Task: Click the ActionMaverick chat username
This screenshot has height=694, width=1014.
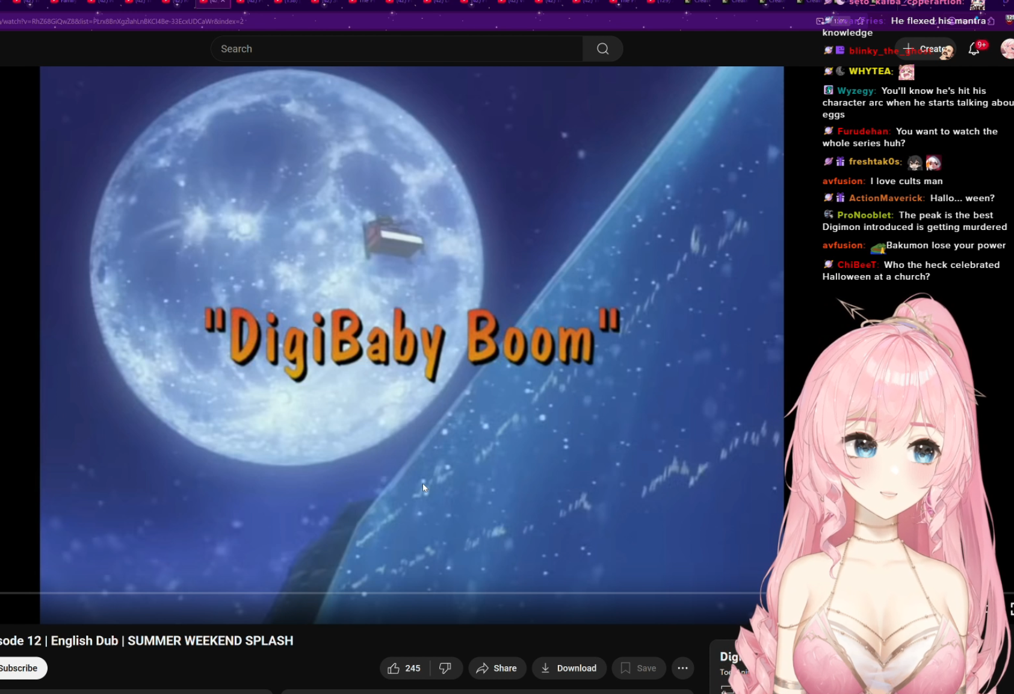Action: pos(886,198)
